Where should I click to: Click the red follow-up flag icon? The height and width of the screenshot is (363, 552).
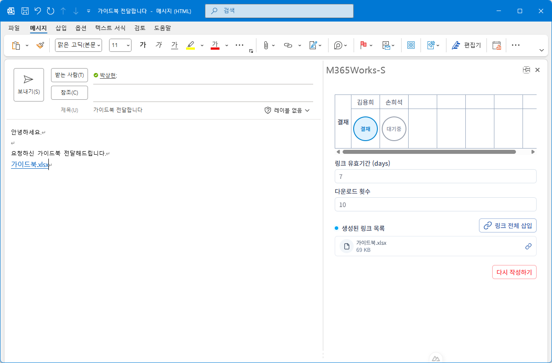click(x=363, y=45)
